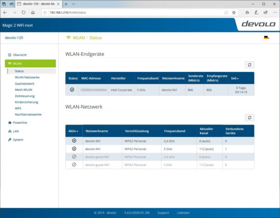
Task: Open Mesh-WLAN settings
Action: pos(23,90)
